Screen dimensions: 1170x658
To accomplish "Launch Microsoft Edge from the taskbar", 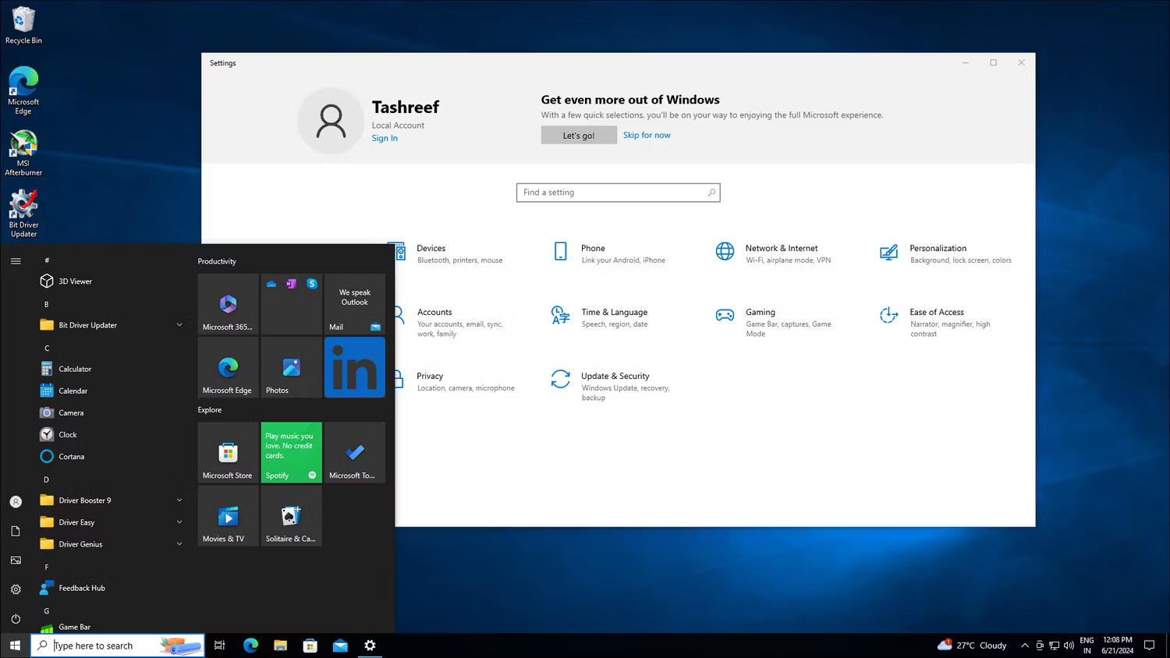I will click(x=250, y=646).
